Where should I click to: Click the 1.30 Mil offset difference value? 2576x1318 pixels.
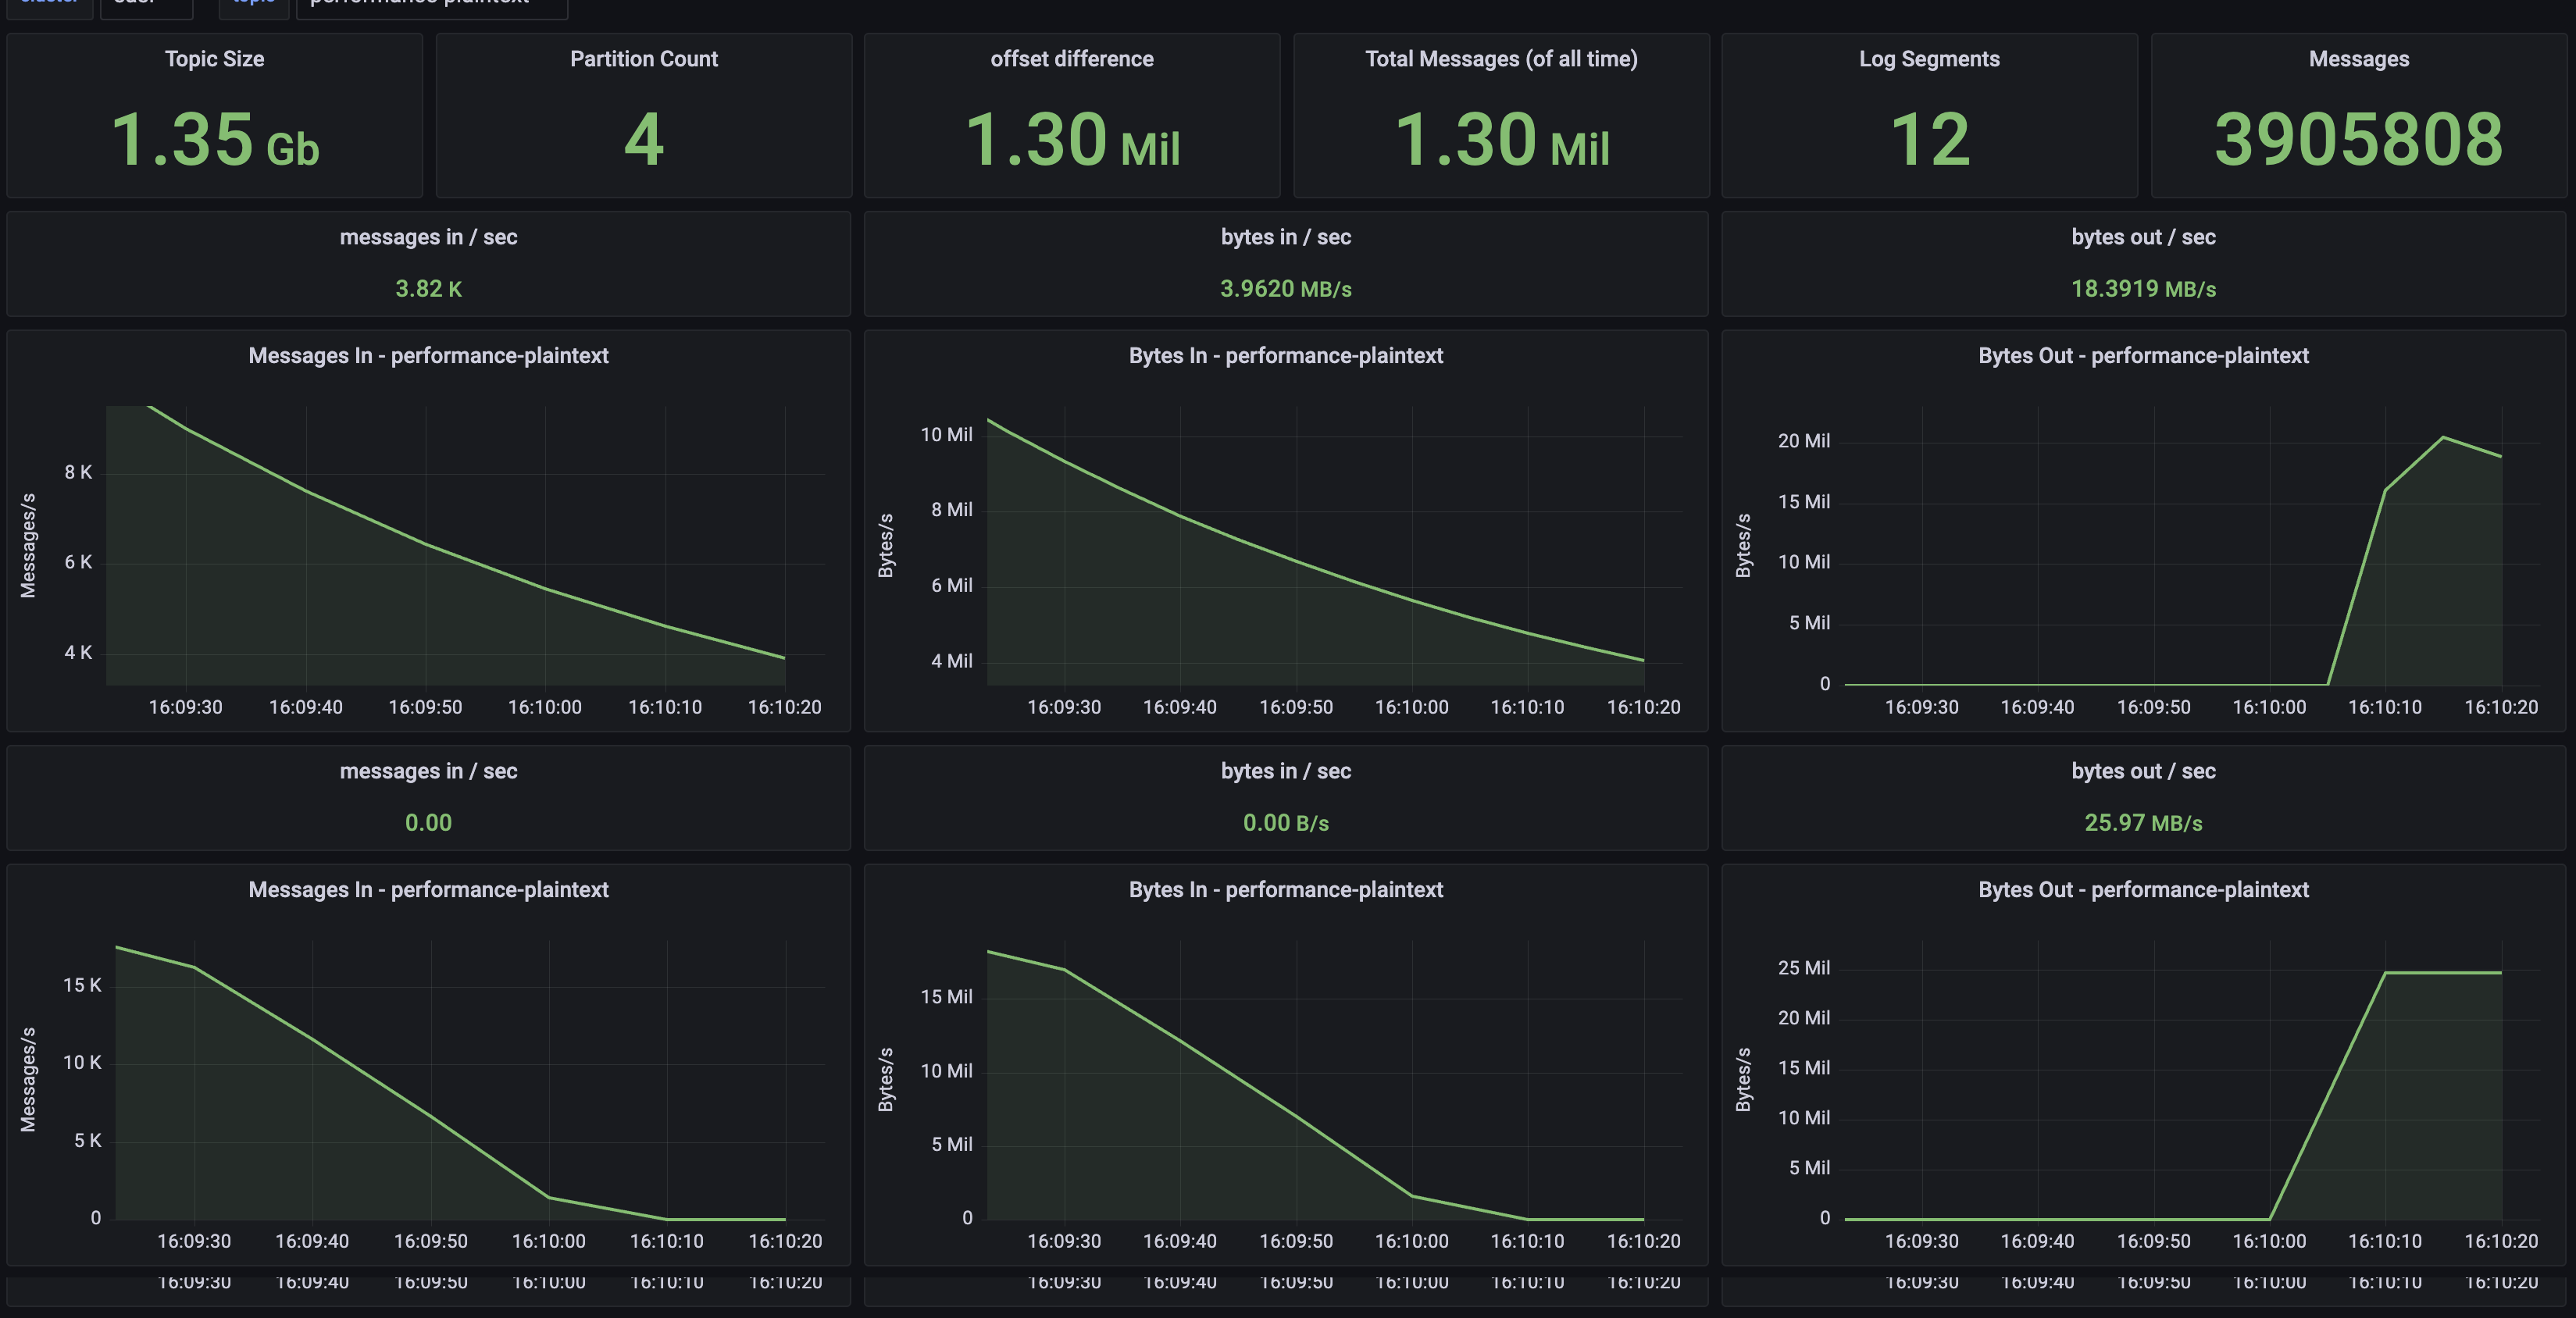click(x=1072, y=139)
